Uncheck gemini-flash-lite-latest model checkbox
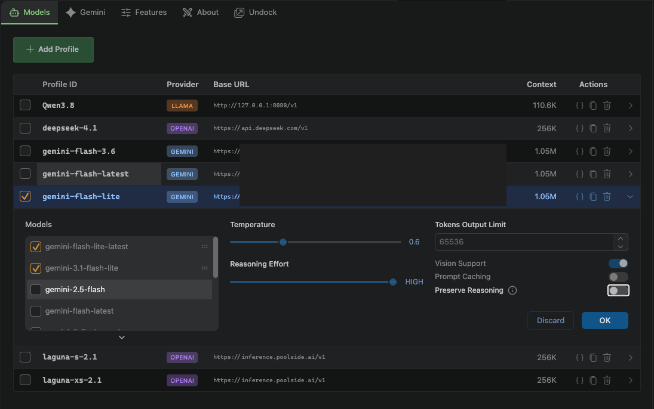 pos(36,247)
